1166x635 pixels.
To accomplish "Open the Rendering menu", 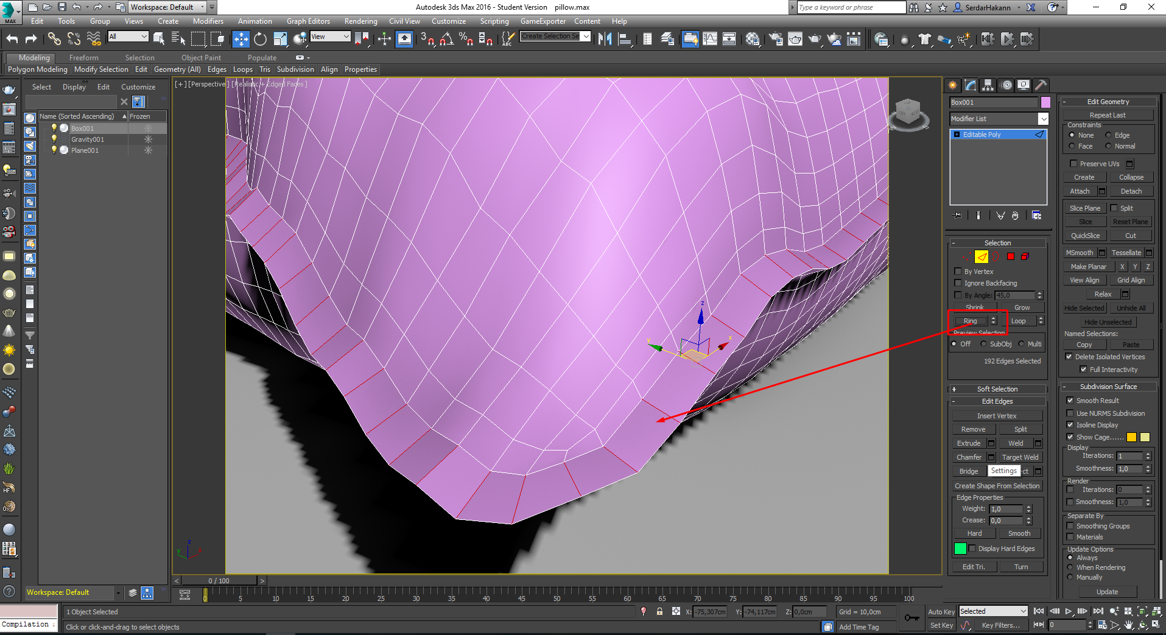I will pos(360,21).
